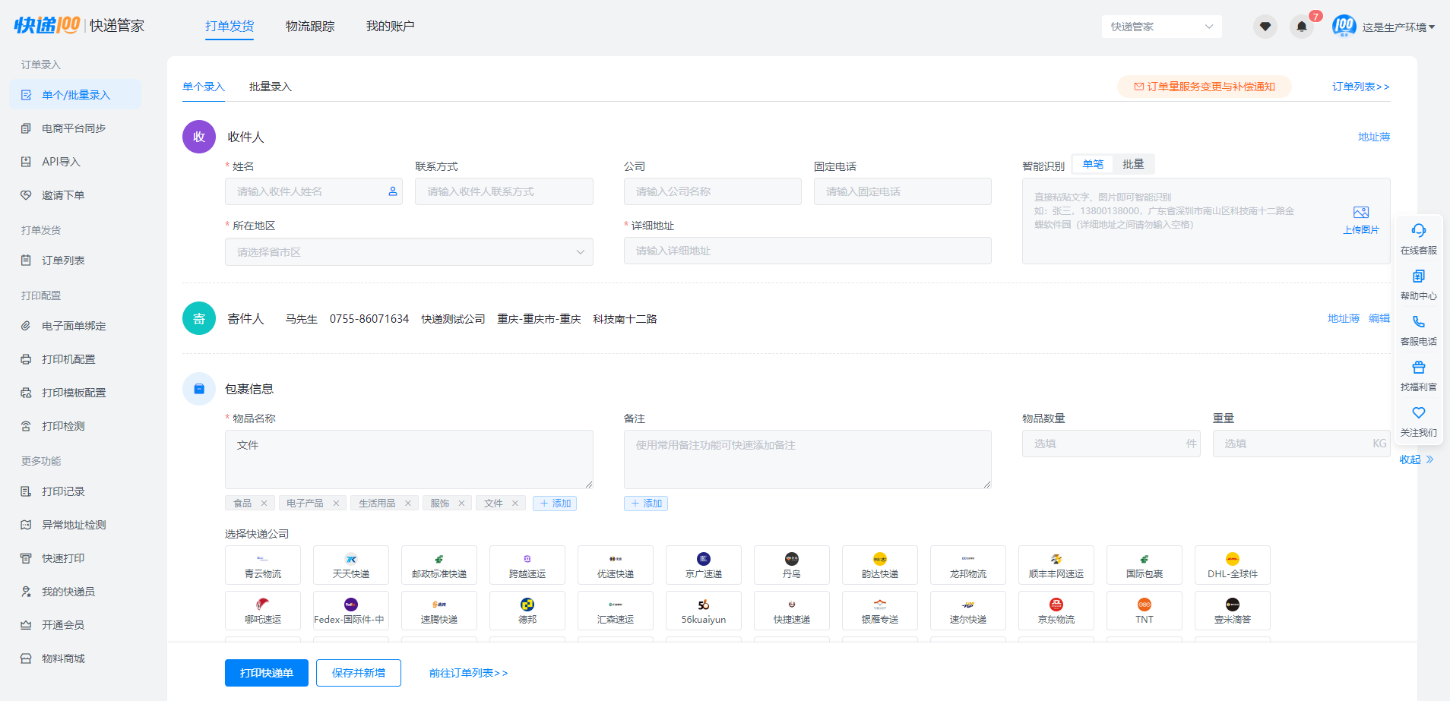Image resolution: width=1450 pixels, height=701 pixels.
Task: Switch to 批量录入 tab
Action: [x=271, y=87]
